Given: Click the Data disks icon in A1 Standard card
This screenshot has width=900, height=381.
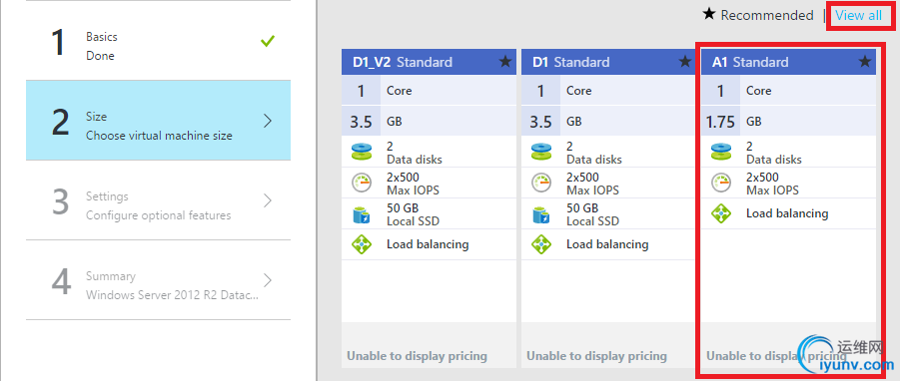Looking at the screenshot, I should point(721,153).
